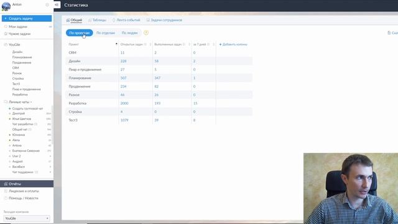Open Чужие задачи in the sidebar

click(19, 34)
